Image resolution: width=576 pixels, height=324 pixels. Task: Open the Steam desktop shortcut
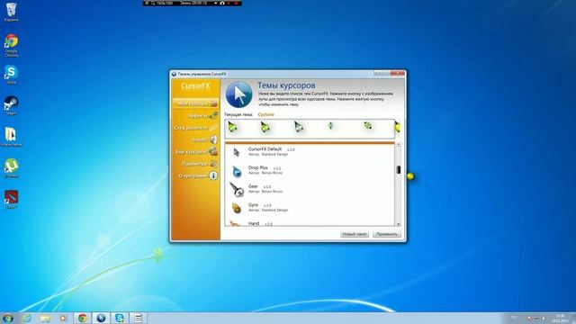11,105
